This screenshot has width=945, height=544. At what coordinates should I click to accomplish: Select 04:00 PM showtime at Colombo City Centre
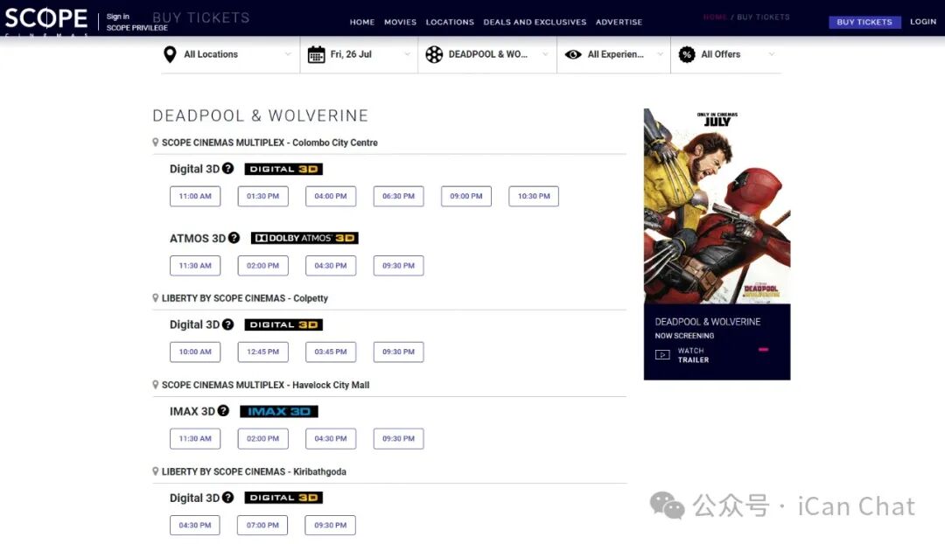pyautogui.click(x=330, y=197)
